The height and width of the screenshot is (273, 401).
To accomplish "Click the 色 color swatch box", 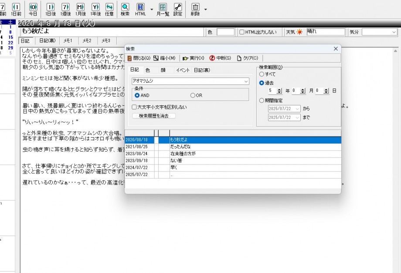I will (226, 32).
